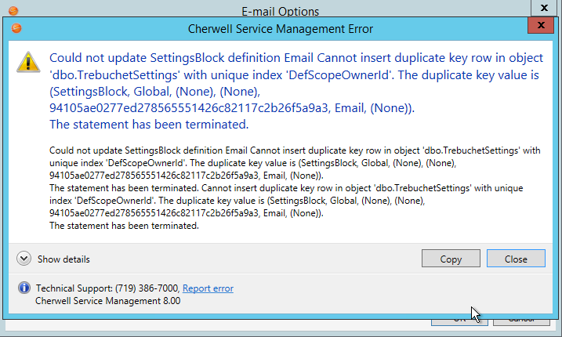Viewport: 562px width, 337px height.
Task: Expand details with the chevron arrow
Action: 24,259
